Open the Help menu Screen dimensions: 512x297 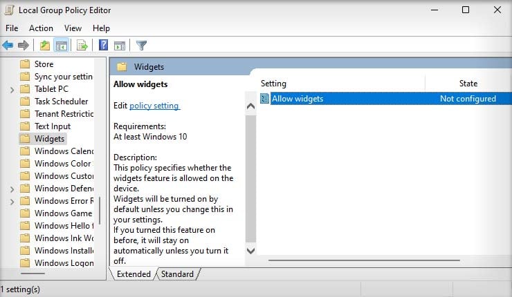(x=101, y=28)
